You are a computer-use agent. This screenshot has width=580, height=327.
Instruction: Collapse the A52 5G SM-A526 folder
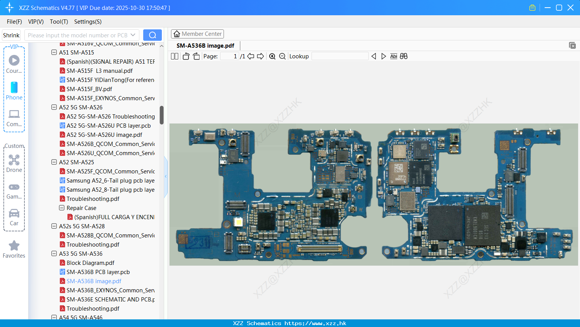pos(54,107)
